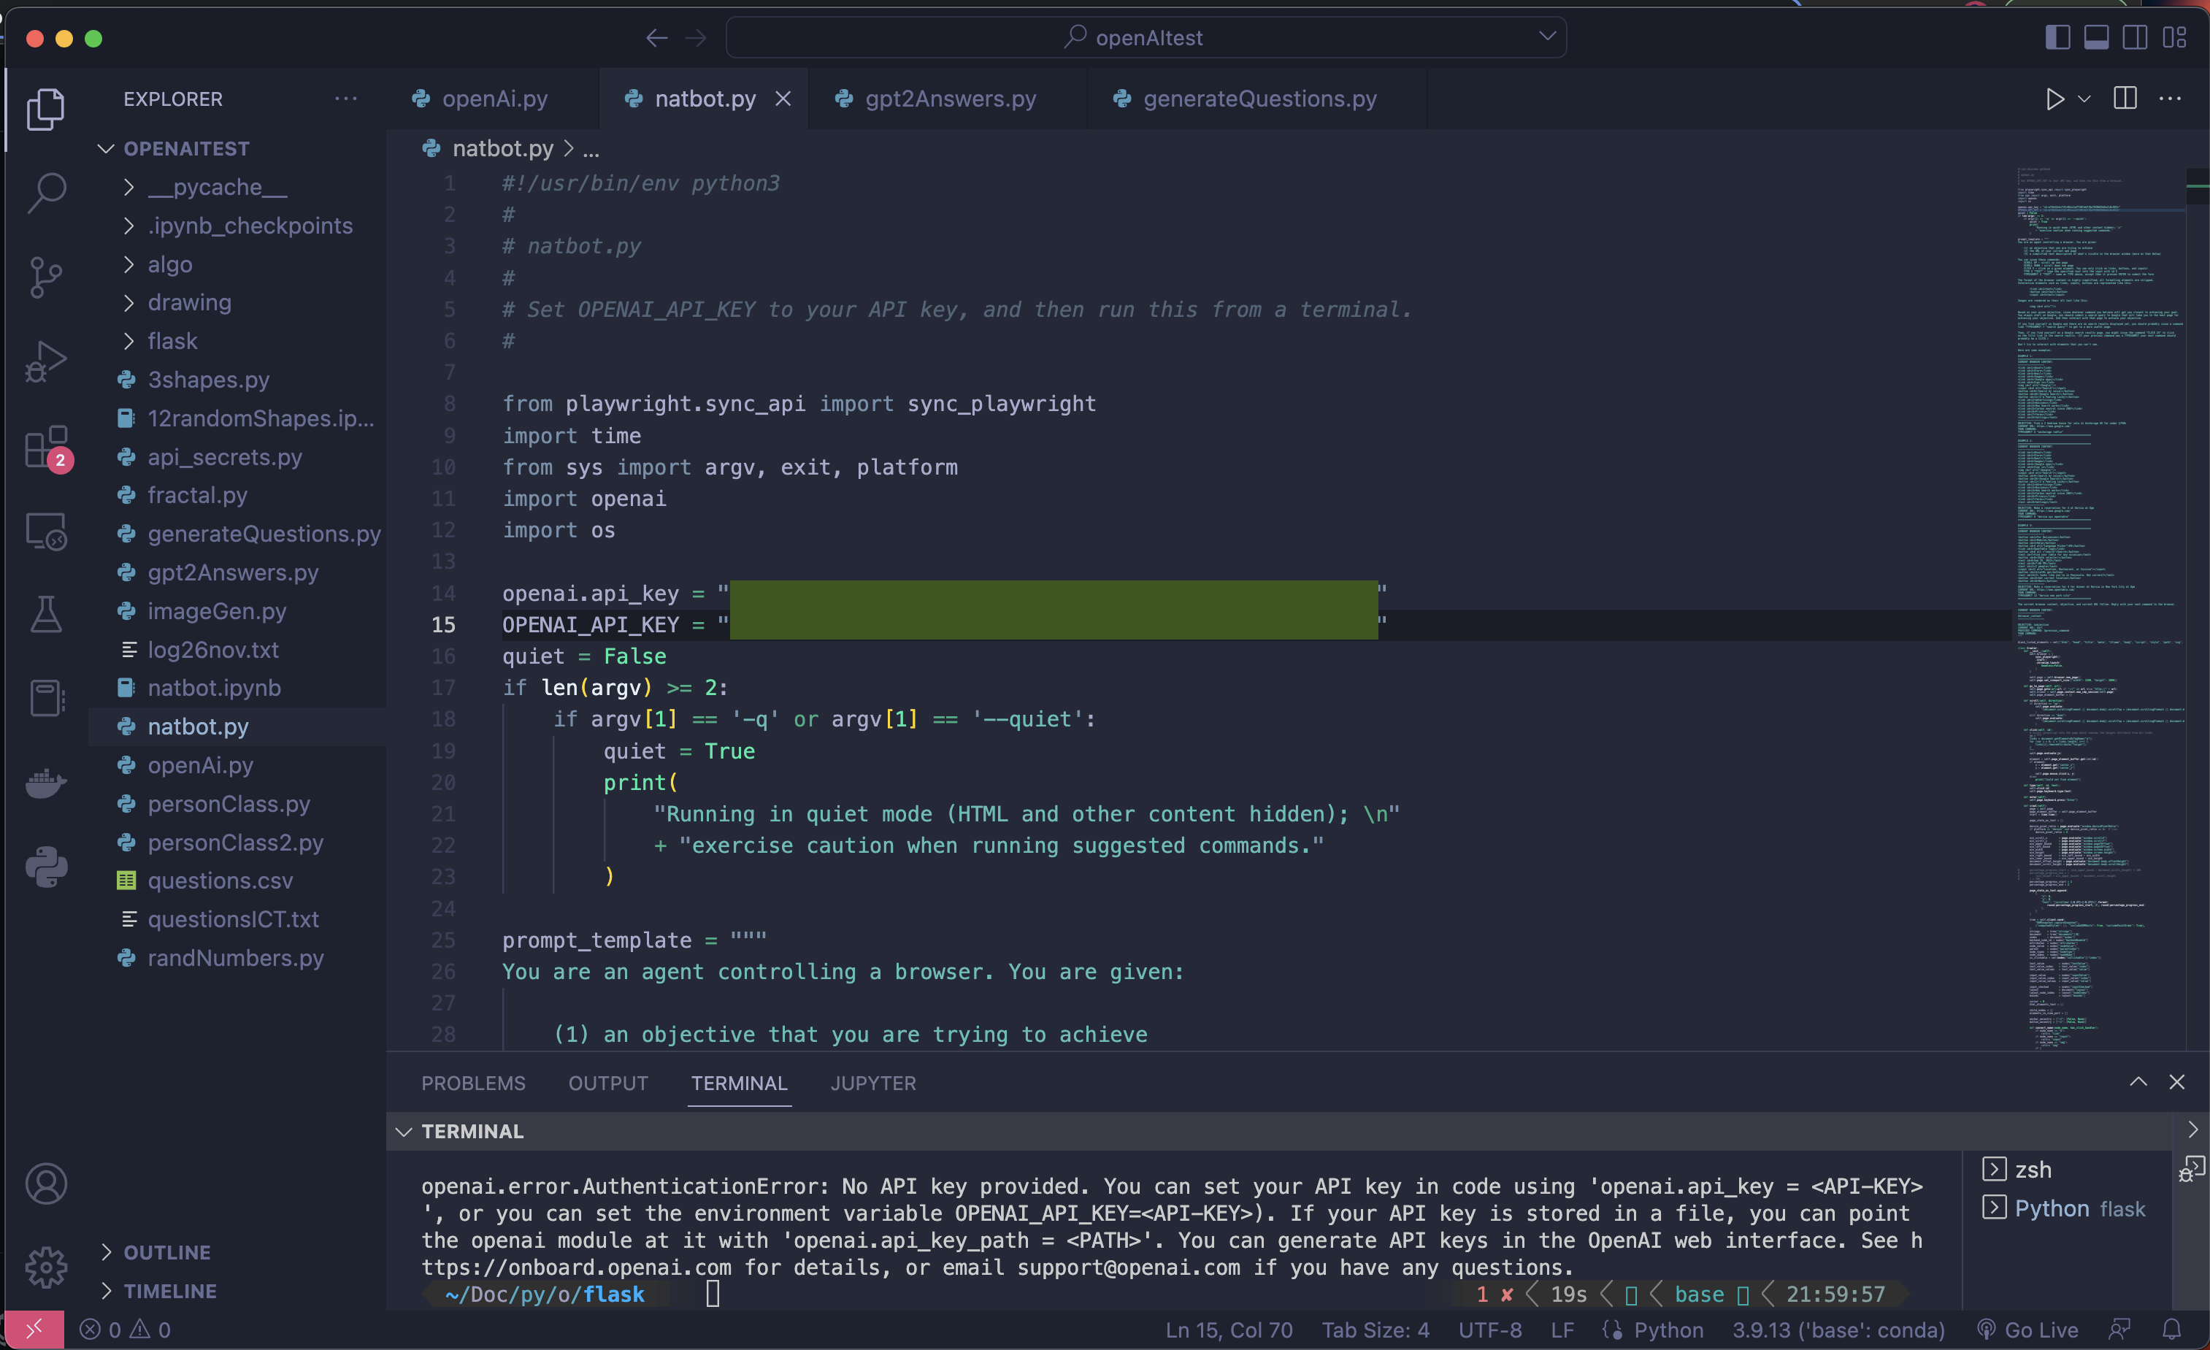This screenshot has width=2210, height=1350.
Task: Expand the OUTLINE section
Action: coord(238,1251)
